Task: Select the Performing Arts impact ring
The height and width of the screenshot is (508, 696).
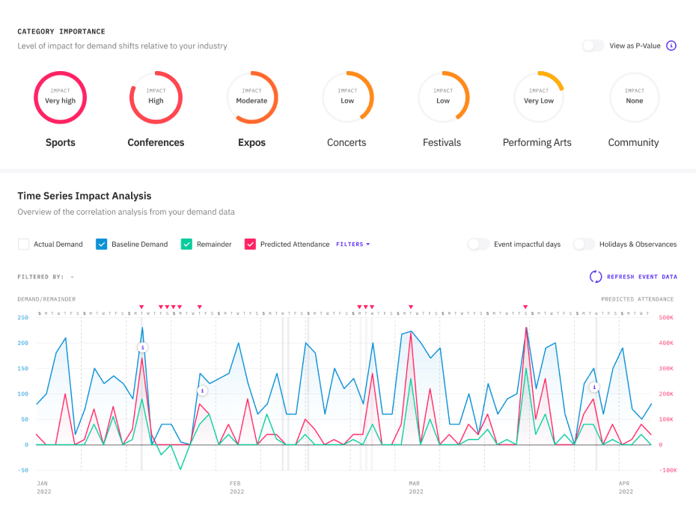Action: (x=539, y=97)
